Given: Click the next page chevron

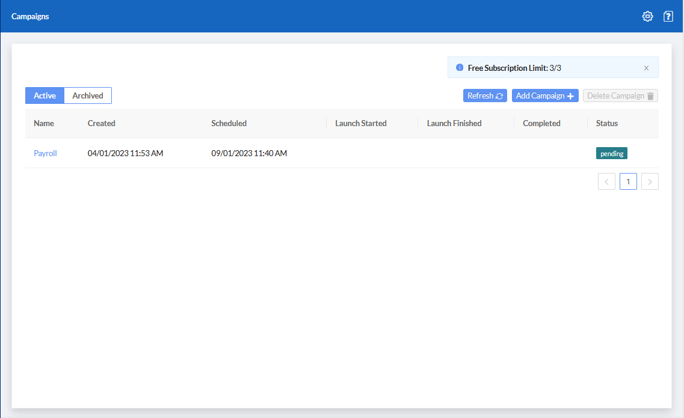Looking at the screenshot, I should click(x=650, y=181).
